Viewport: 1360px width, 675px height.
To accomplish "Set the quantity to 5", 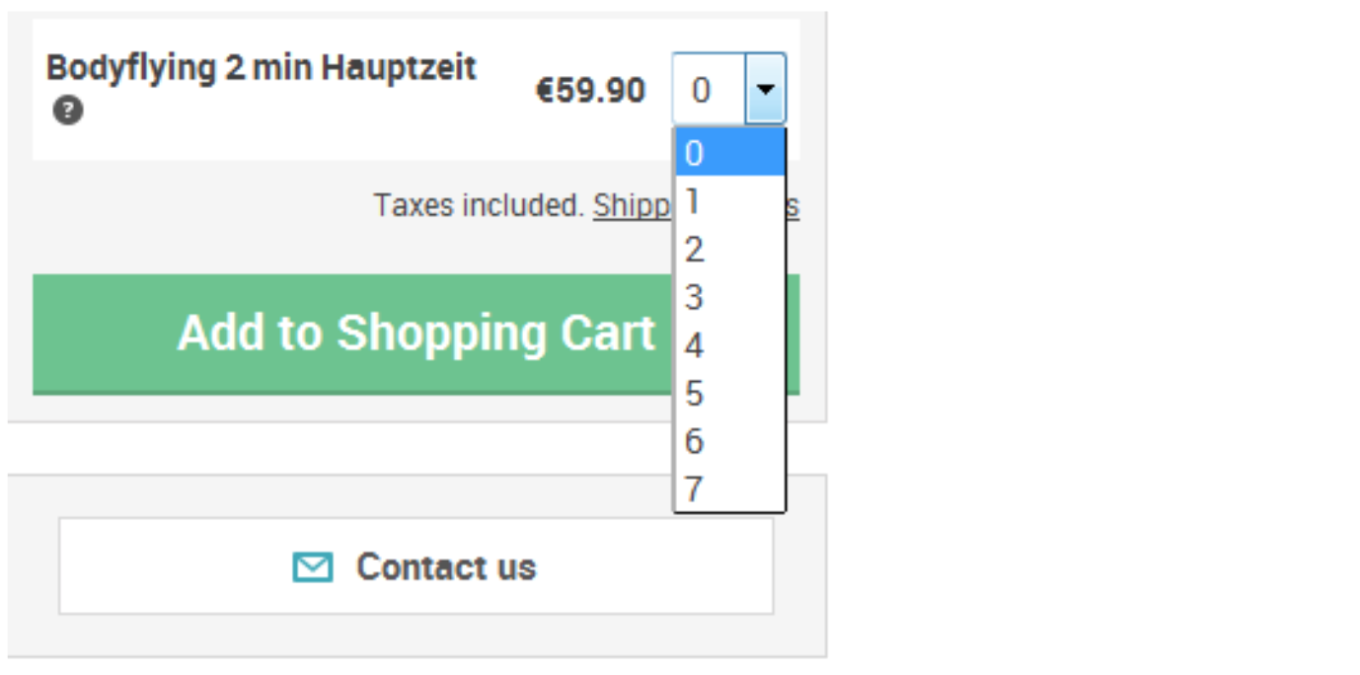I will click(729, 393).
